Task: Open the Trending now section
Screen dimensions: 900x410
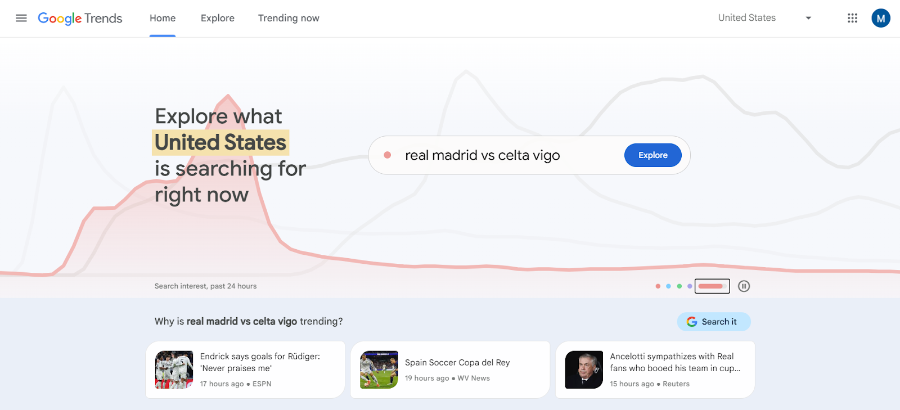Action: click(x=289, y=17)
